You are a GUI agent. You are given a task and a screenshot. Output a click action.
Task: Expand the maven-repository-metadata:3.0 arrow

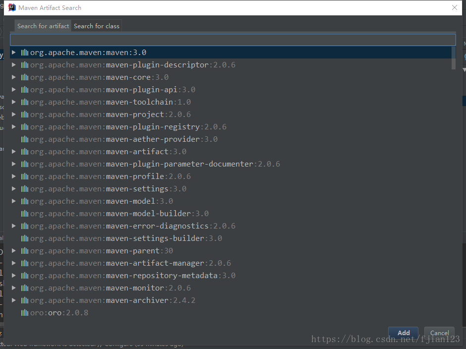pyautogui.click(x=14, y=275)
